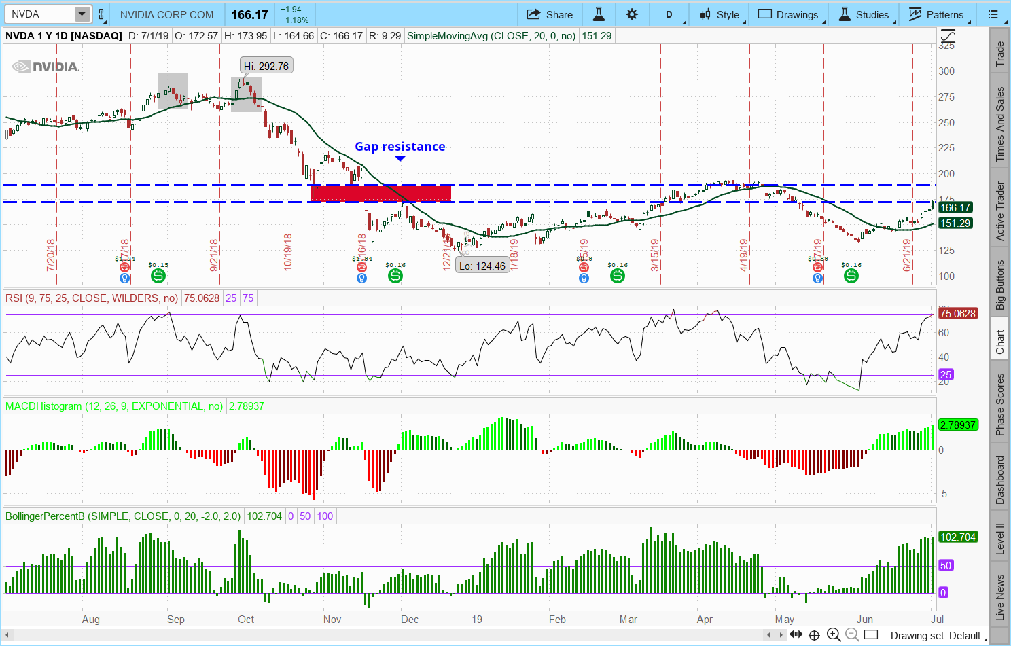The image size is (1011, 646).
Task: Click the 151.29 moving average axis bubble
Action: pyautogui.click(x=955, y=223)
